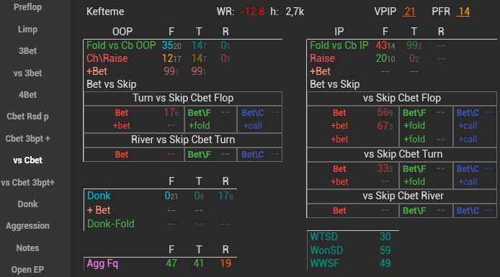Click Bet\C in vs Skip Cbet River
The image size is (500, 277).
(x=468, y=211)
